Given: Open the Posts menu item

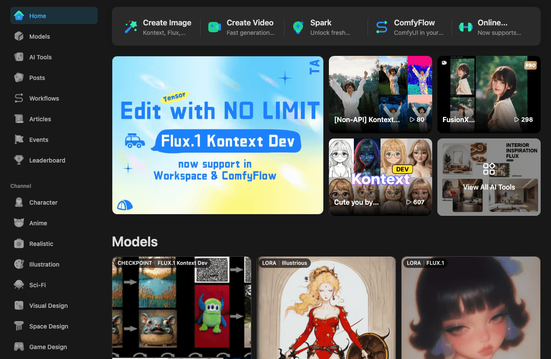Looking at the screenshot, I should tap(37, 78).
